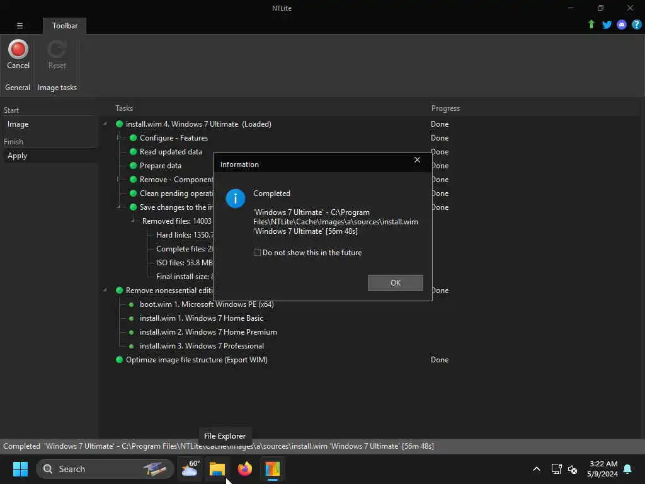This screenshot has width=645, height=484.
Task: Select install.wim 1. Windows 7 Home Basic
Action: [201, 318]
